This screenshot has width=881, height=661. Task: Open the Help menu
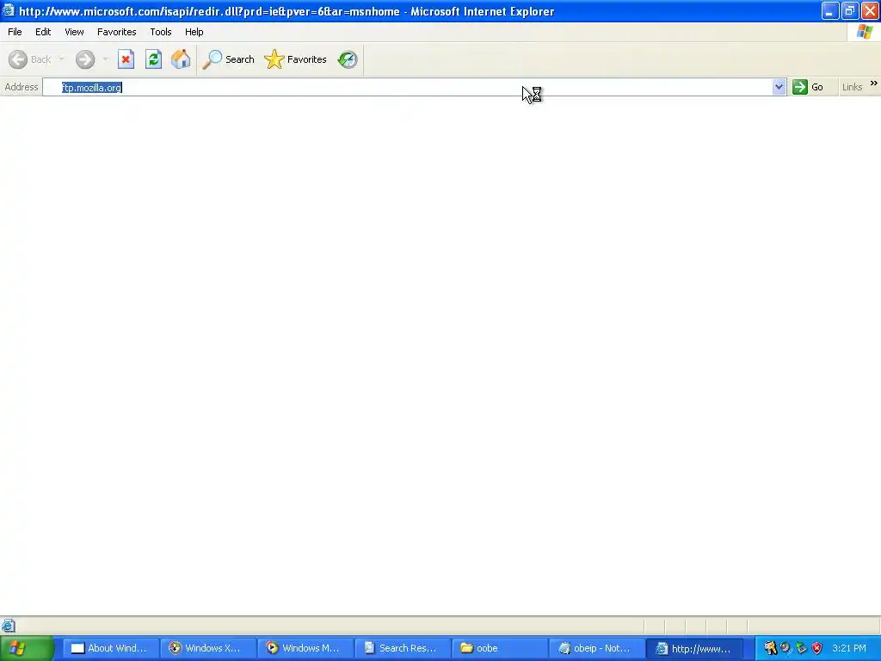(x=194, y=32)
